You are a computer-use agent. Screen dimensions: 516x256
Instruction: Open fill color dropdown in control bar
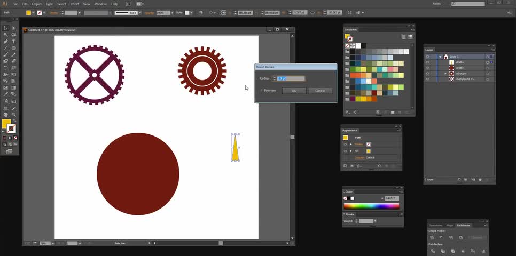[x=33, y=13]
